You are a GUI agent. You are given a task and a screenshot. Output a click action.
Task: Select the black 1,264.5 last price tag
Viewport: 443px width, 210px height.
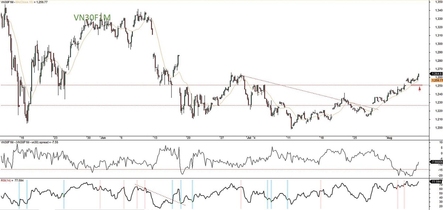[x=436, y=74]
